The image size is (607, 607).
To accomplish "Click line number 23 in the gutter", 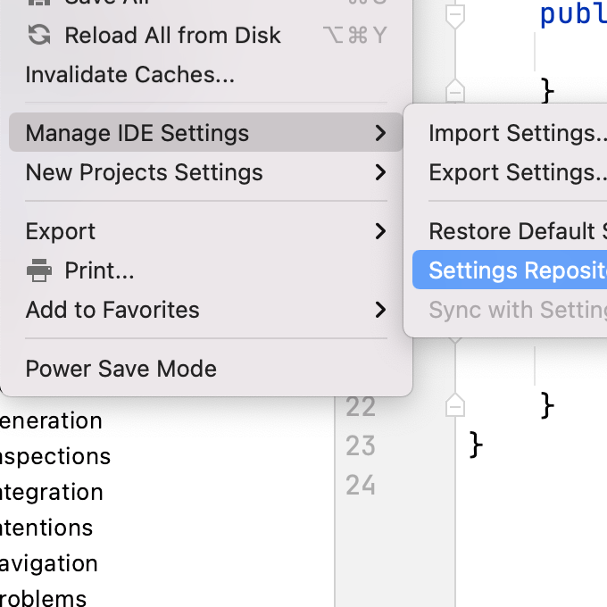I will click(x=361, y=445).
